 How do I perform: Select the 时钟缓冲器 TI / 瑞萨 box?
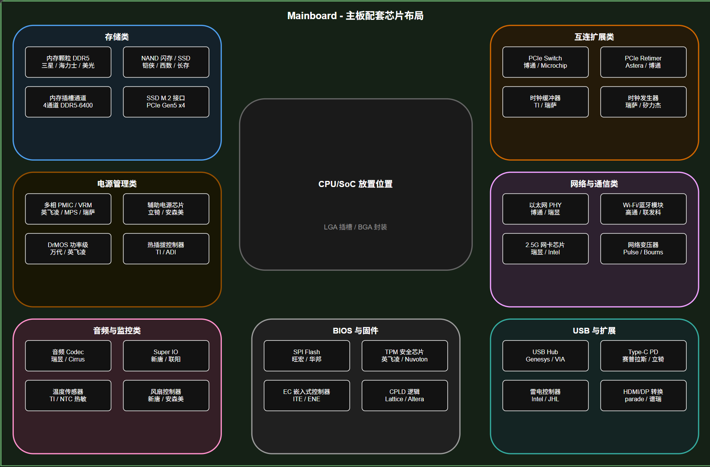point(546,102)
